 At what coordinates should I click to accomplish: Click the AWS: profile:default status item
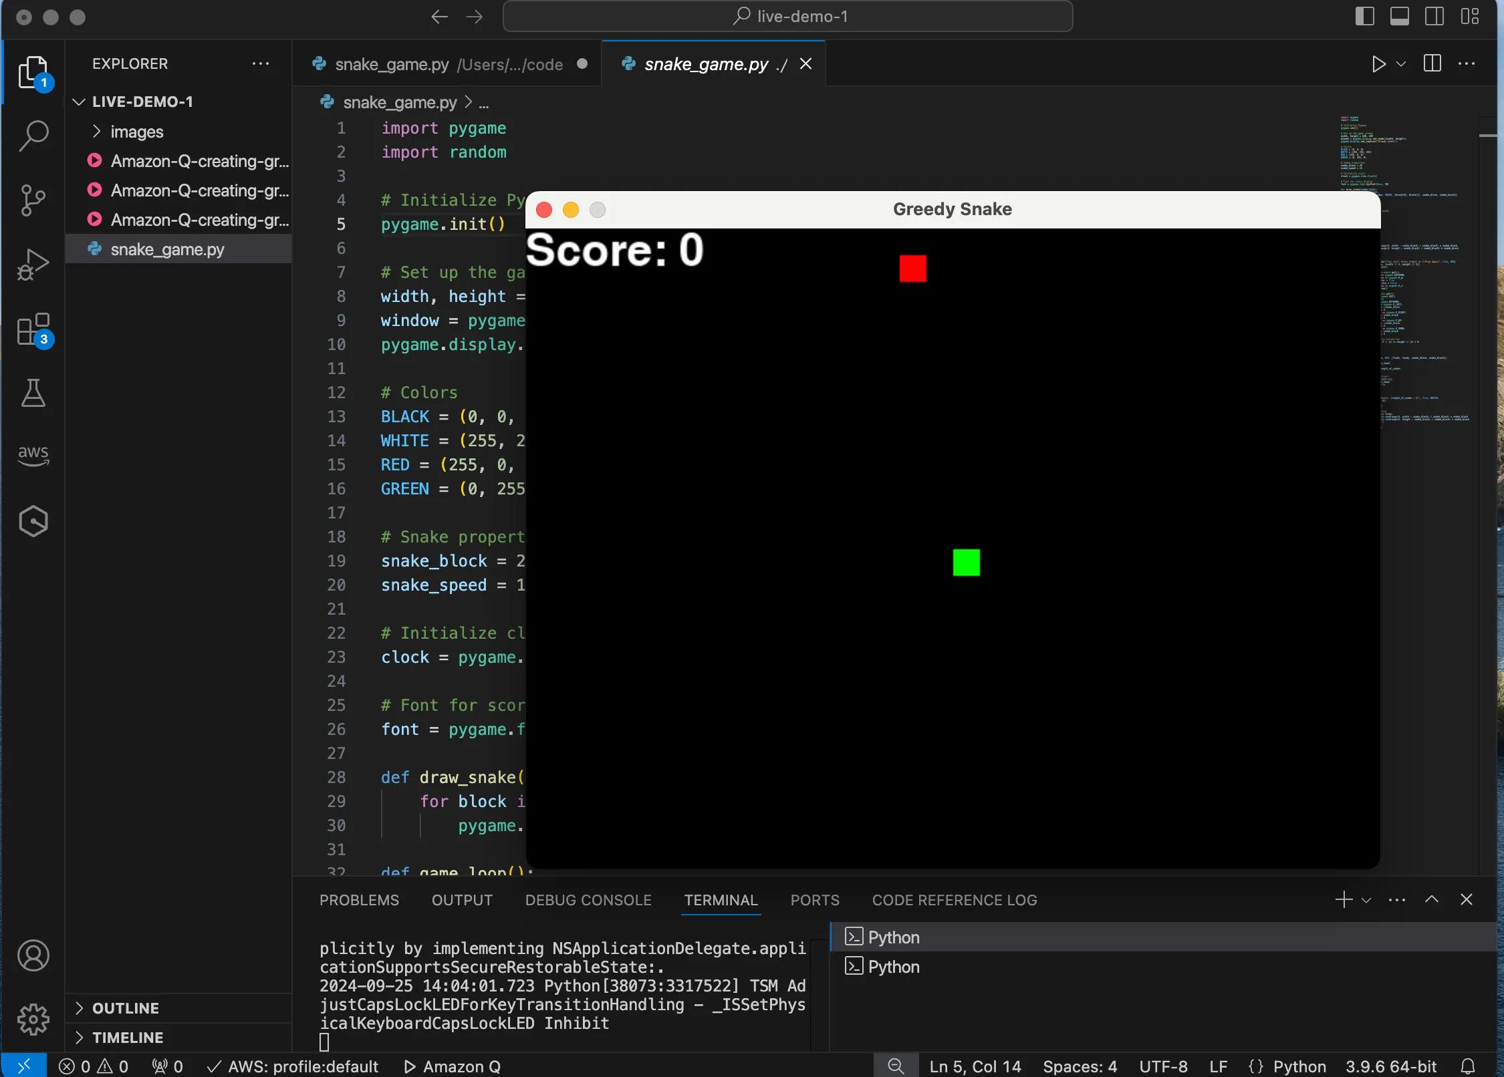[293, 1066]
